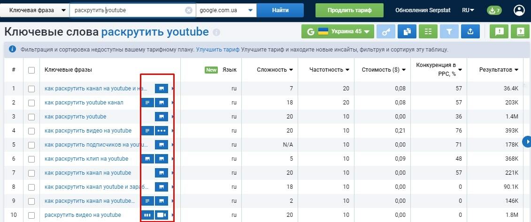Open Обновления Serpstat link

click(x=423, y=10)
